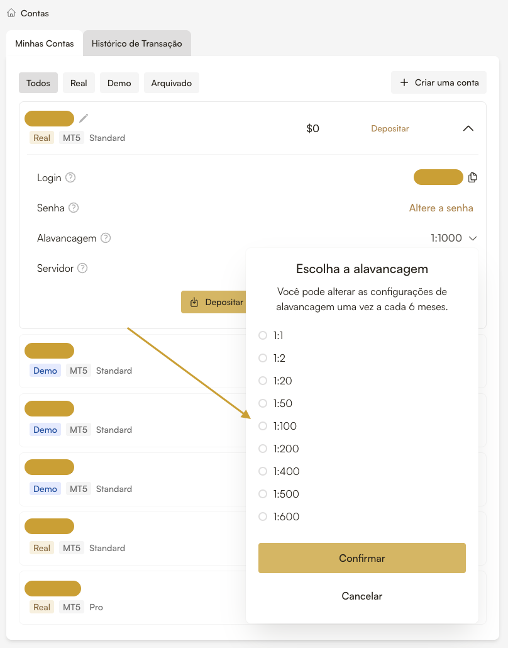Collapse the first account details chevron
508x648 pixels.
click(x=468, y=128)
